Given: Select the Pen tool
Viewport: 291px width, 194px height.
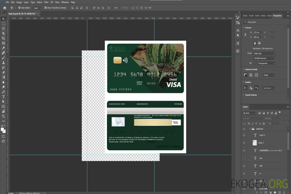Looking at the screenshot, I should [3, 92].
